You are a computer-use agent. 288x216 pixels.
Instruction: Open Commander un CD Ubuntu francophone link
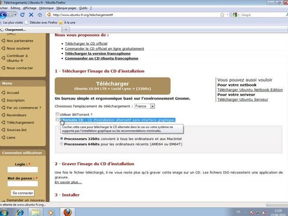(102, 58)
